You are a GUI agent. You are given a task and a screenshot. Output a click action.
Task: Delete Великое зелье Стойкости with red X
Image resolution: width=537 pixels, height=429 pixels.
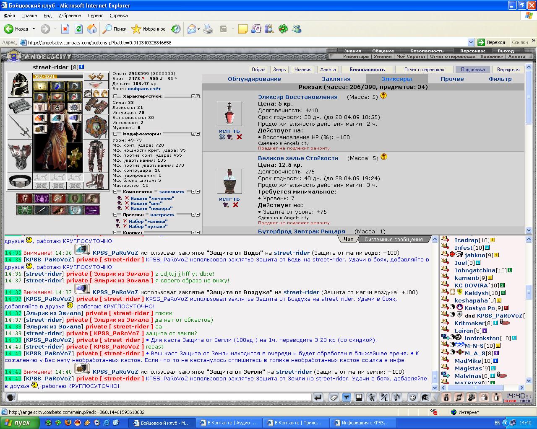coord(235,205)
